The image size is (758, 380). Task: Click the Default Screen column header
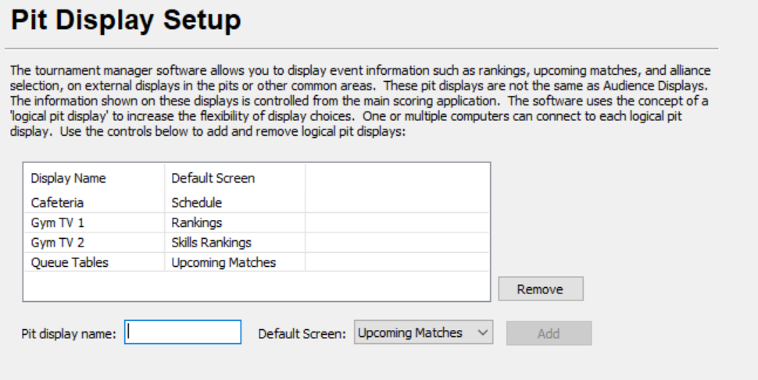pyautogui.click(x=213, y=178)
